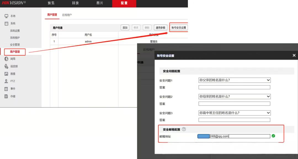Open 本地 in the sidebar
298x159 pixels.
tap(13, 16)
